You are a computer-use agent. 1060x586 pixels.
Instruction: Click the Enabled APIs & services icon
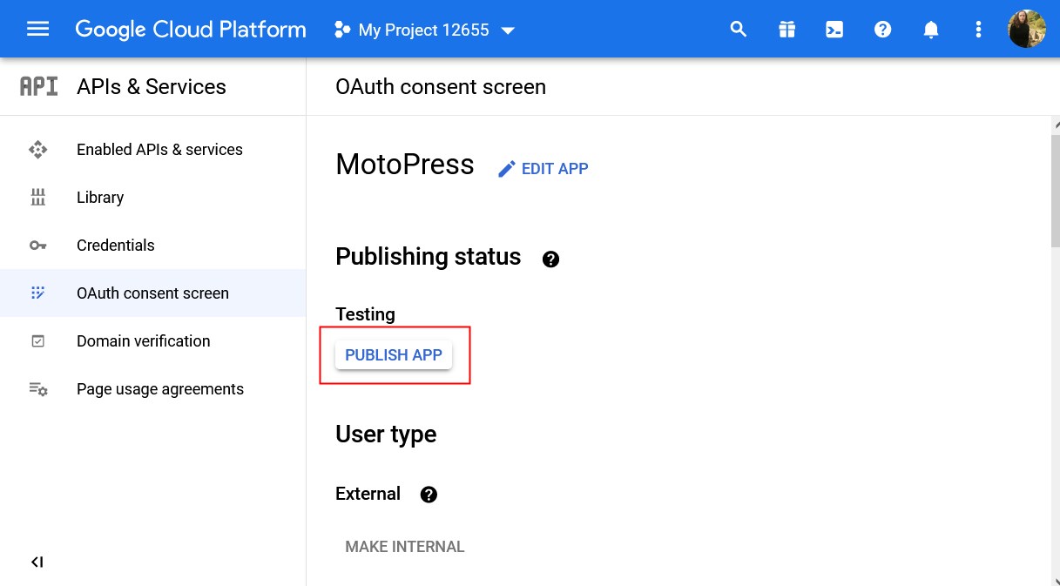point(38,150)
